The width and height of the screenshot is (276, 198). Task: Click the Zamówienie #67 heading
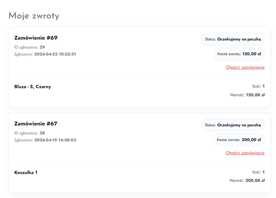point(36,124)
